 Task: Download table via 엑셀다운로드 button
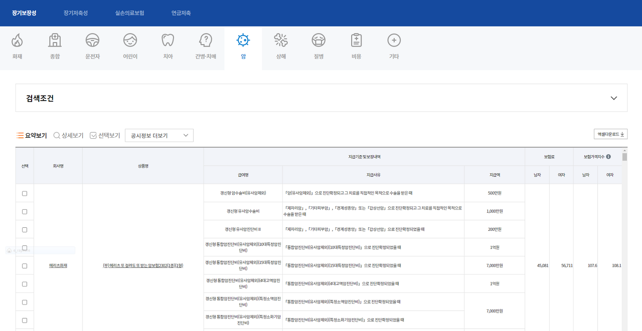pos(610,134)
